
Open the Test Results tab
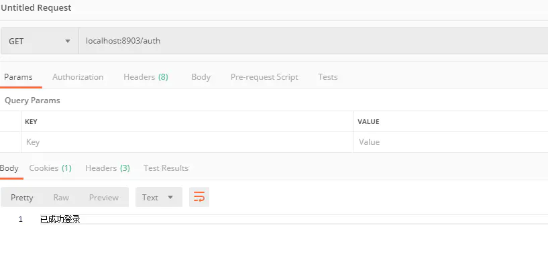[x=166, y=168]
